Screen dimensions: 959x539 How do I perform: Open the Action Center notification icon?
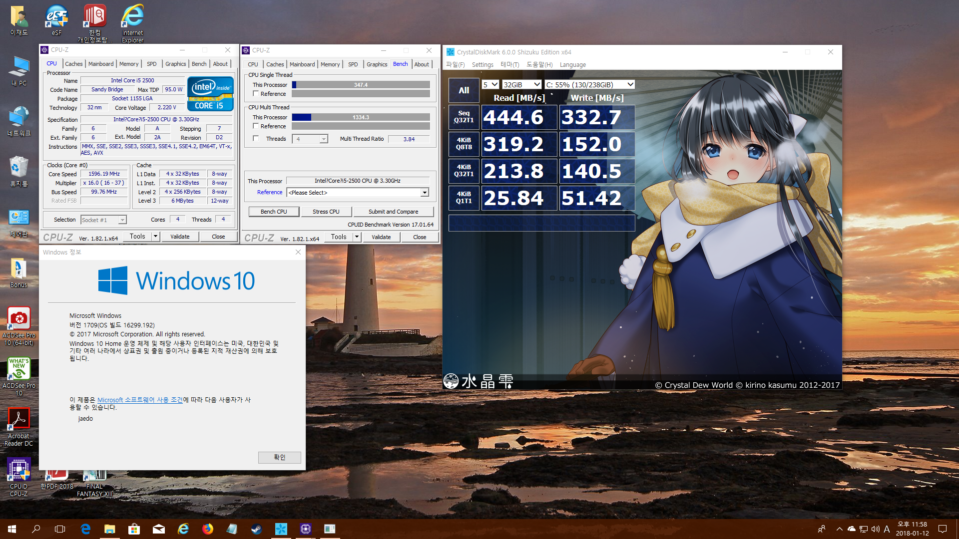click(x=943, y=529)
